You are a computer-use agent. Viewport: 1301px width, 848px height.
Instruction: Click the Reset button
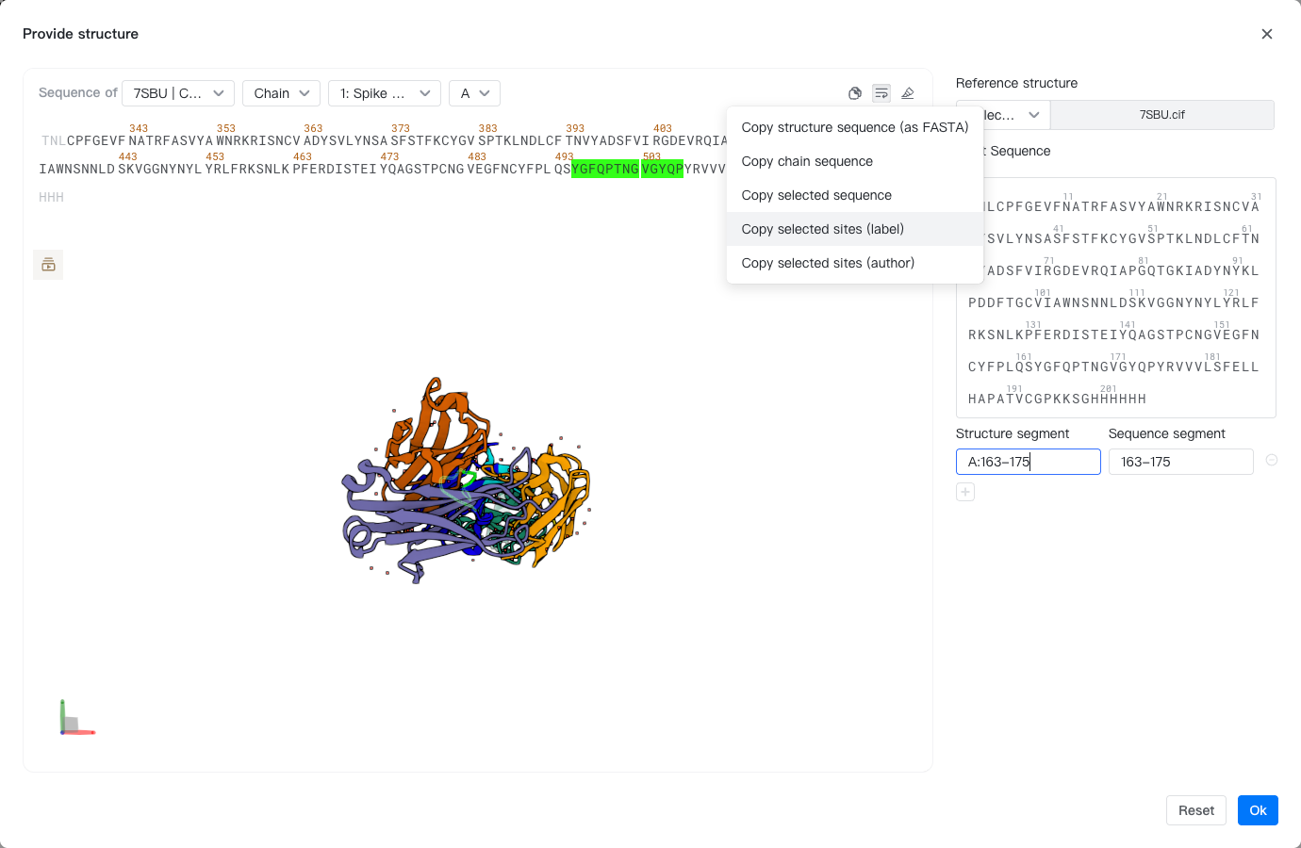[x=1195, y=810]
